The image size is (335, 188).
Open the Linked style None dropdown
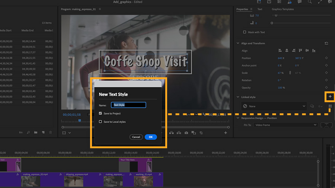pyautogui.click(x=274, y=106)
